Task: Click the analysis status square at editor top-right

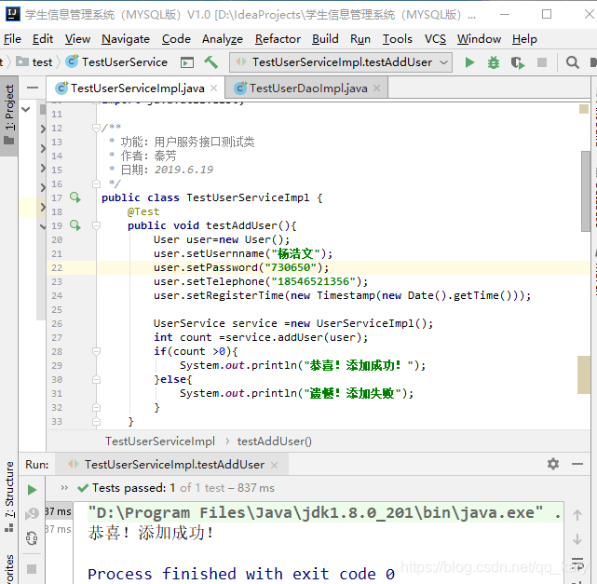Action: coord(584,109)
